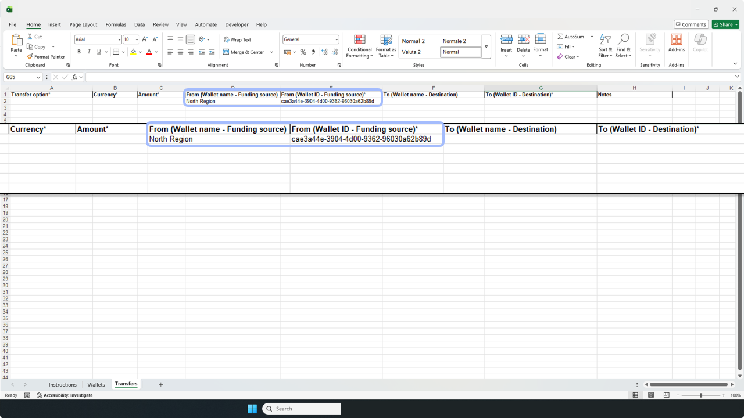Click the Cut scissors icon

pos(30,37)
